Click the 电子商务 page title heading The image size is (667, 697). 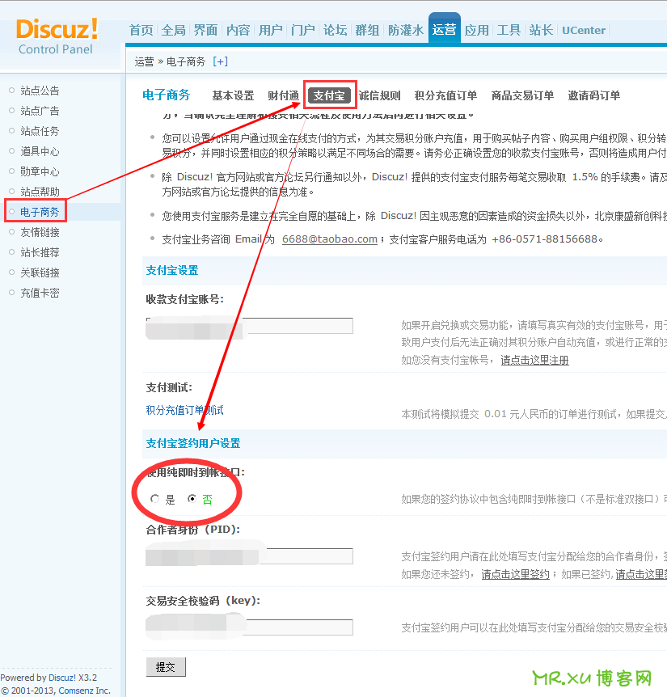[167, 95]
